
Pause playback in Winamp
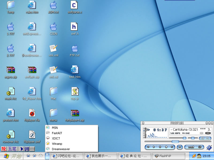tap(160, 147)
